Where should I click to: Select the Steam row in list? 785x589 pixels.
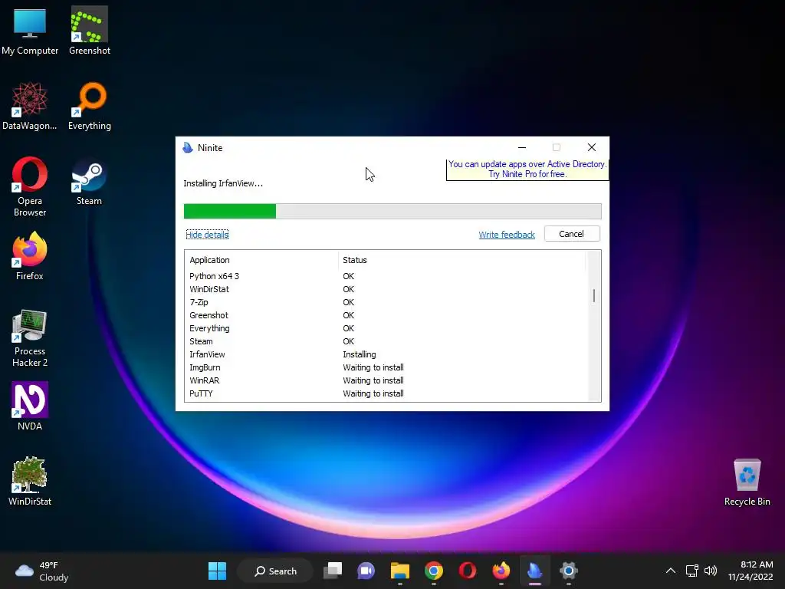(386, 341)
